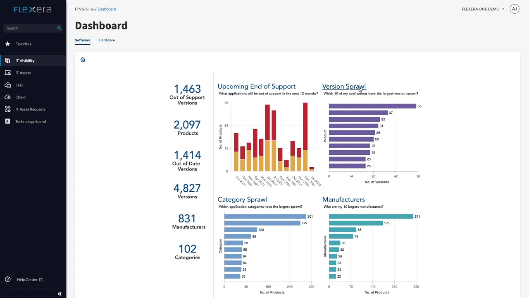
Task: Click the 831 Manufacturers stat
Action: pyautogui.click(x=188, y=221)
